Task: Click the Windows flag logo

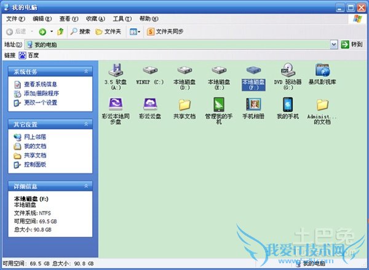Action: click(x=357, y=18)
